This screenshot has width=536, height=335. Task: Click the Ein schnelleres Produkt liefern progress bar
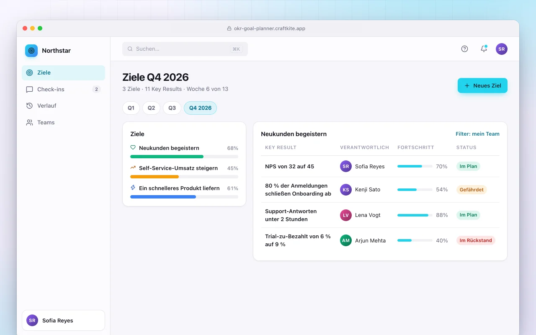pos(184,197)
